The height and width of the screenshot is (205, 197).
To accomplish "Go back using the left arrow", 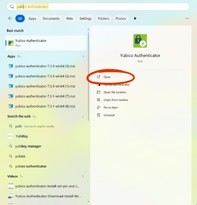I will click(x=10, y=18).
